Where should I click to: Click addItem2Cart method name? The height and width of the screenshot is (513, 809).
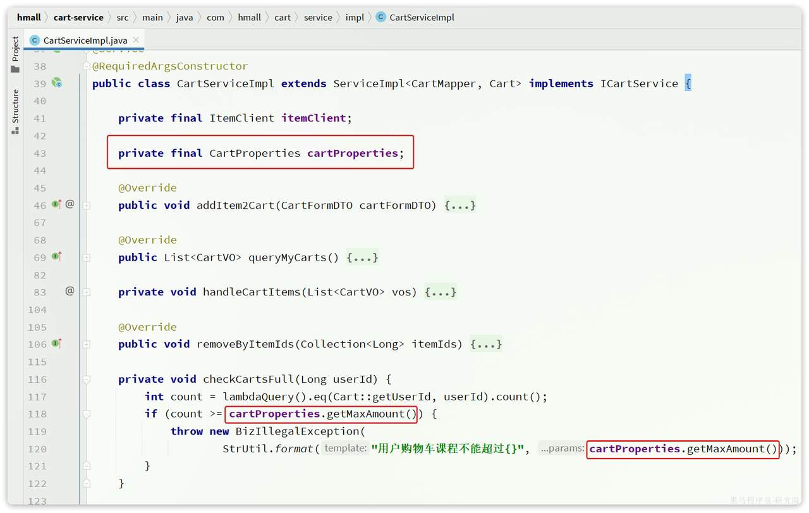click(236, 205)
